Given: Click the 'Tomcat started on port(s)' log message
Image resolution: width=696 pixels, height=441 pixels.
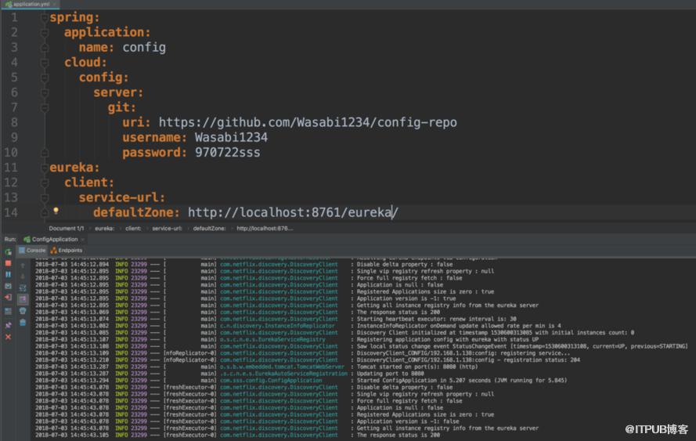Looking at the screenshot, I should (x=417, y=367).
